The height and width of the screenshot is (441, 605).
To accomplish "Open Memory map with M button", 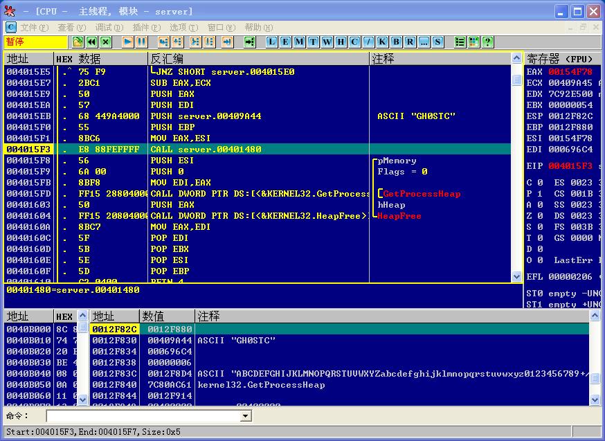I will coord(300,42).
